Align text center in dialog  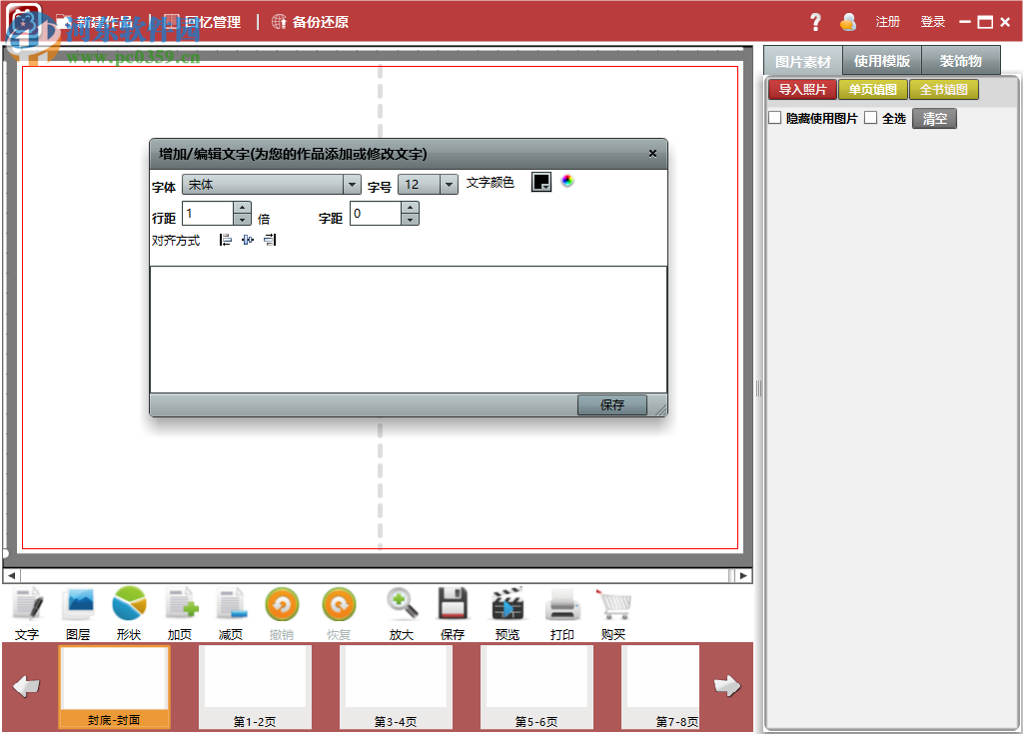click(248, 240)
